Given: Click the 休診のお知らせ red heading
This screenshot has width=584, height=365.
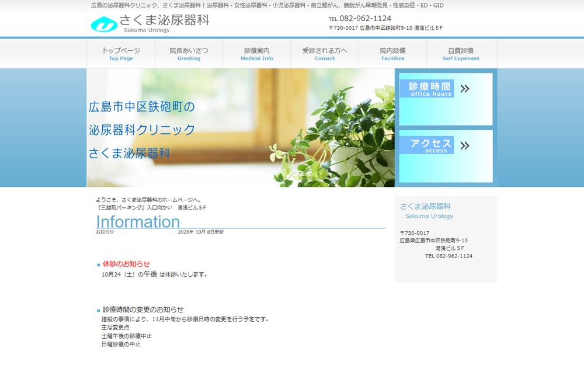Looking at the screenshot, I should coord(126,264).
